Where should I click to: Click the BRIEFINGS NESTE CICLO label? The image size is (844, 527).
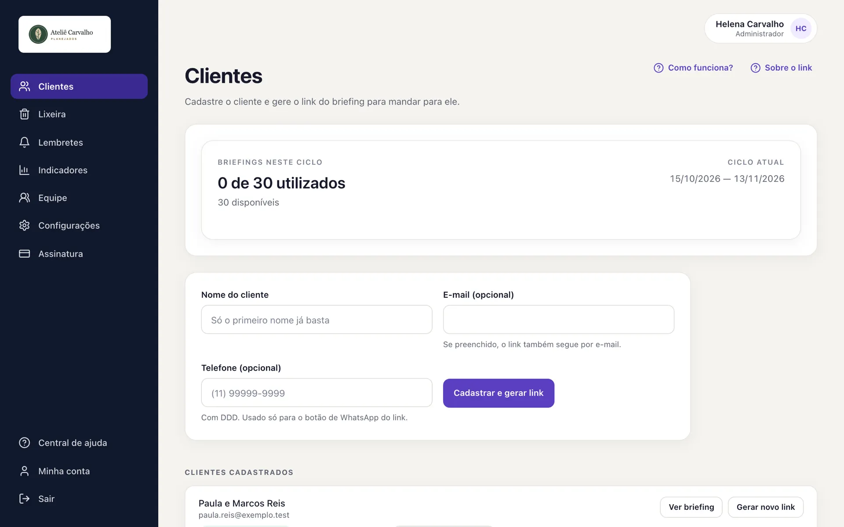(270, 162)
